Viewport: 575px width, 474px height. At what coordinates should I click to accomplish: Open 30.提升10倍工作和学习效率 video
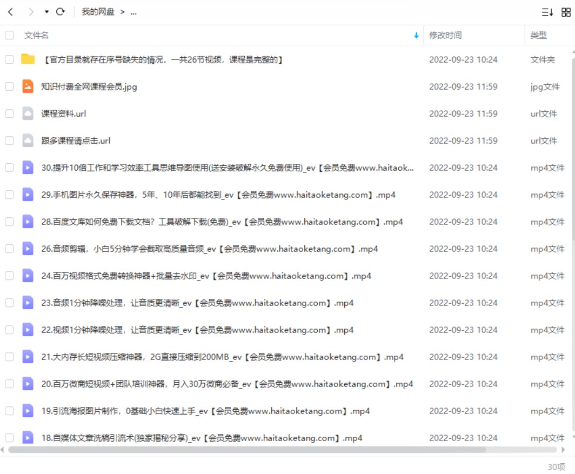point(228,168)
